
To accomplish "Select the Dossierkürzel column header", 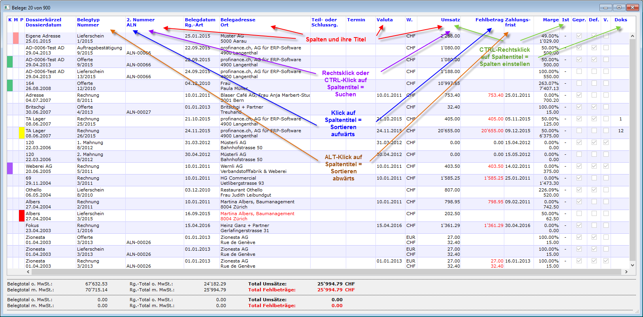I will (43, 20).
